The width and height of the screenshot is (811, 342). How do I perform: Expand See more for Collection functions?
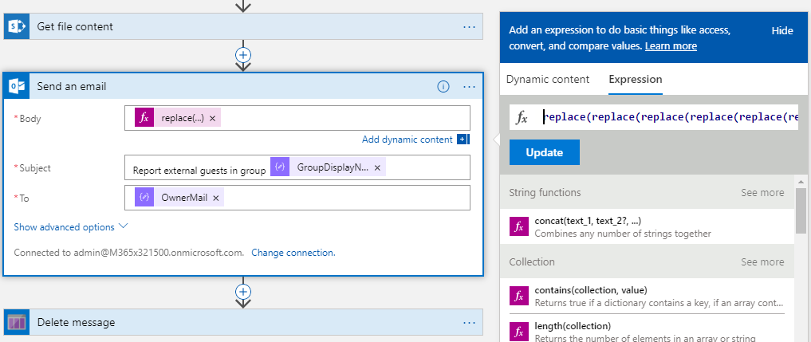[762, 262]
